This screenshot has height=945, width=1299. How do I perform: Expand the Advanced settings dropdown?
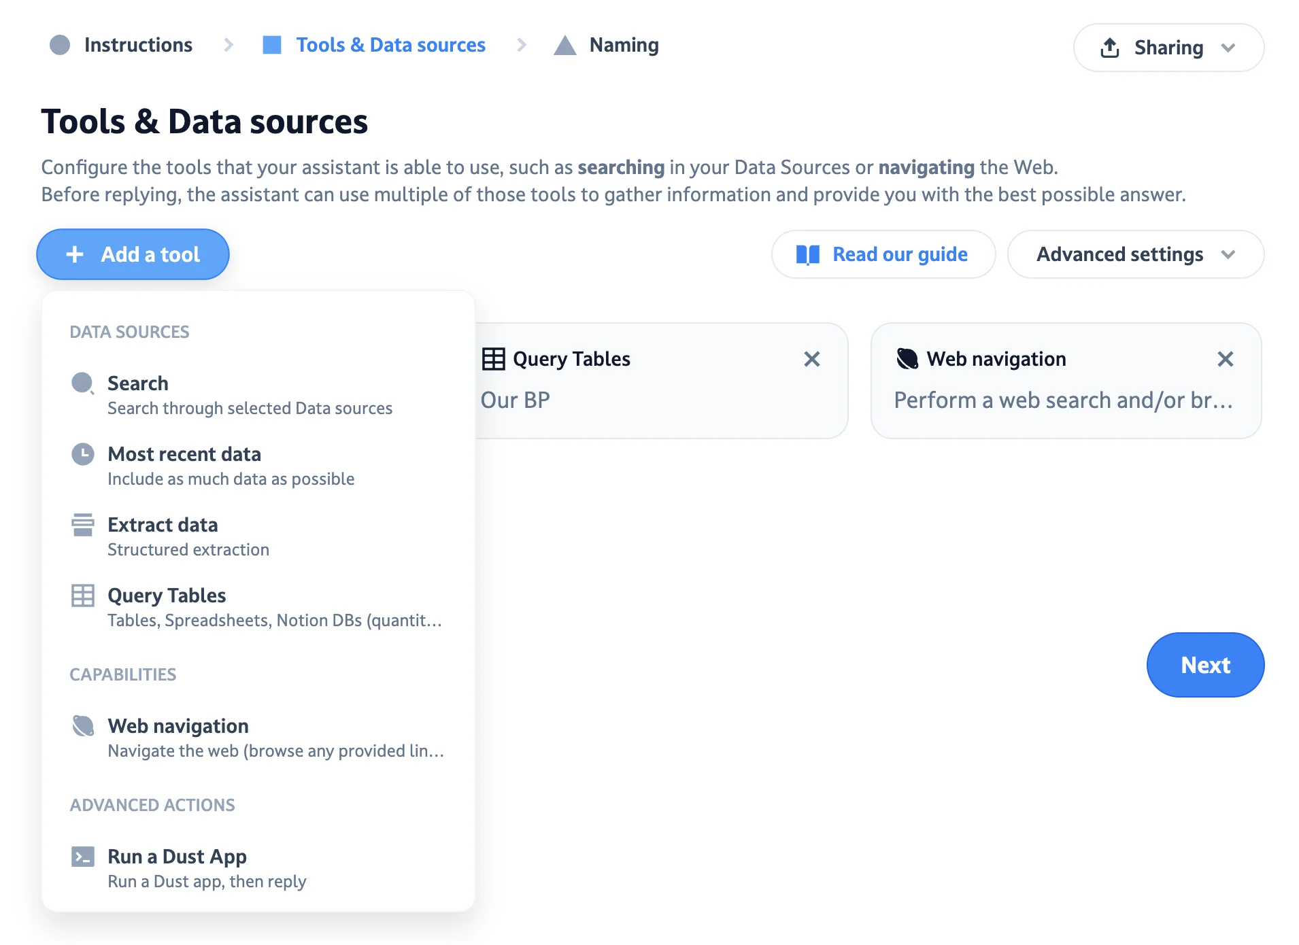click(1134, 254)
